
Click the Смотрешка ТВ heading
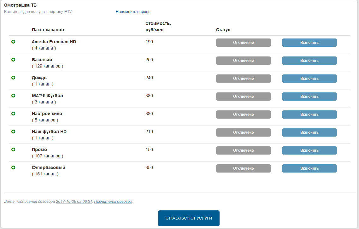point(21,5)
